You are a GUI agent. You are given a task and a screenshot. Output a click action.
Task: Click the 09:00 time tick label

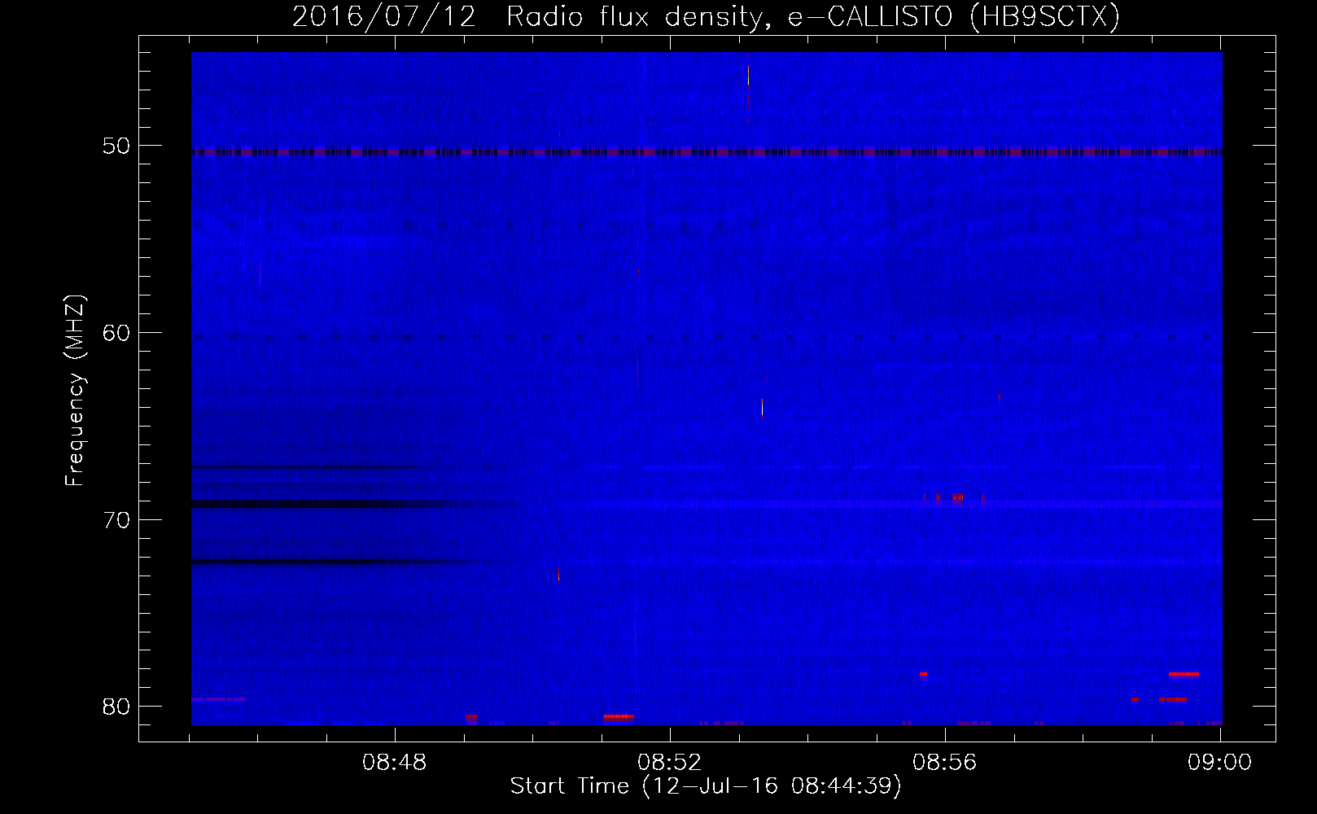click(1220, 762)
